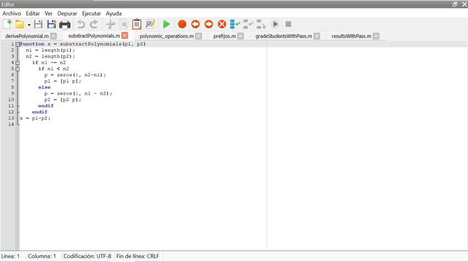Collapse the function fold on line 1
The image size is (468, 262).
tap(17, 44)
